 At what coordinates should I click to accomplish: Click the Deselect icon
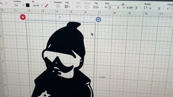(x=58, y=6)
